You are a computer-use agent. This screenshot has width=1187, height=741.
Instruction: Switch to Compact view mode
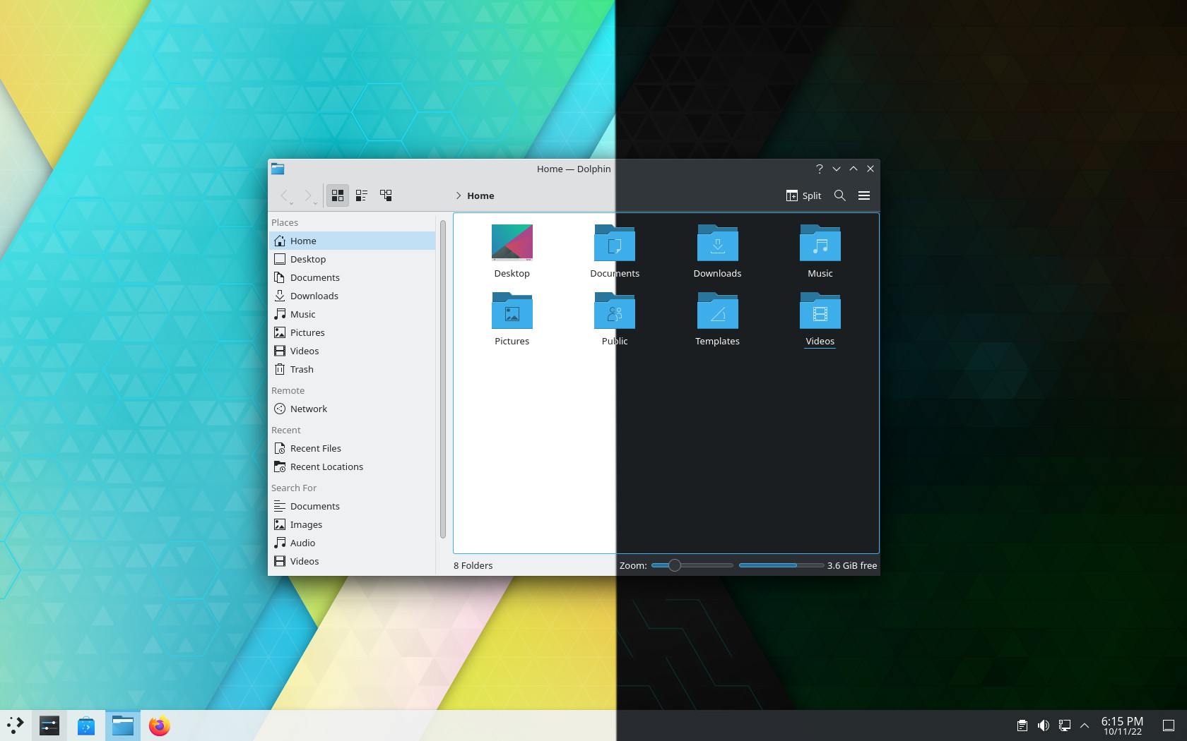pyautogui.click(x=386, y=195)
